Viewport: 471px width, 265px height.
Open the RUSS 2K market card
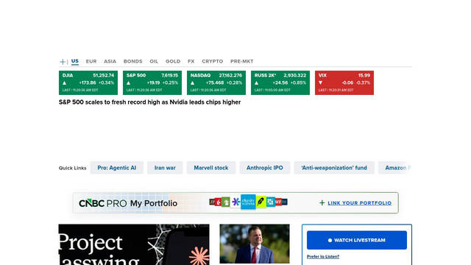pos(280,82)
